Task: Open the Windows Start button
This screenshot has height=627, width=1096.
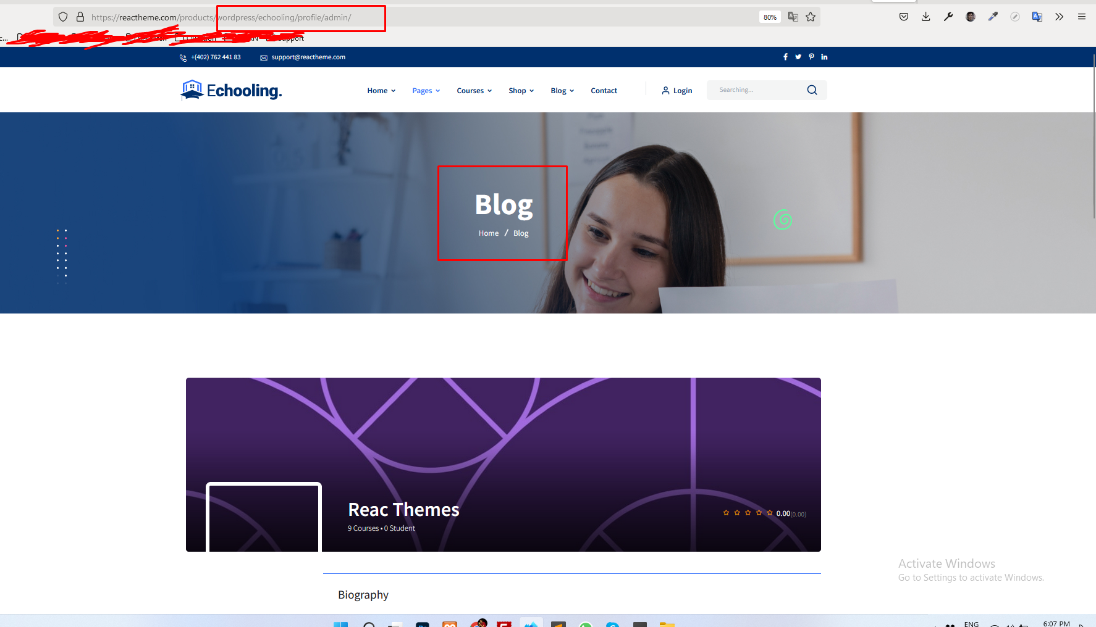Action: 340,624
